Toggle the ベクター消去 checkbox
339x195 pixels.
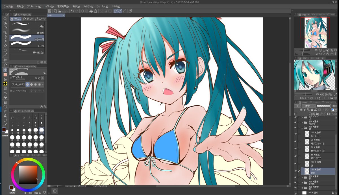click(13, 91)
